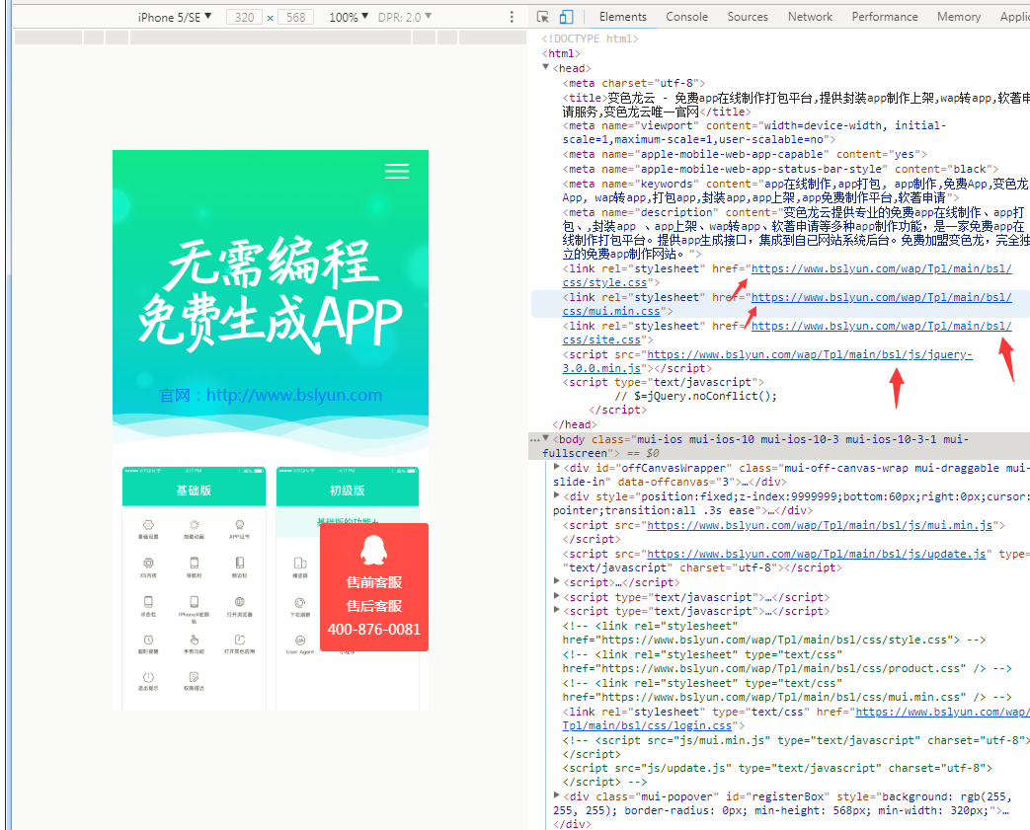Click the 退出提示 power icon

(148, 677)
